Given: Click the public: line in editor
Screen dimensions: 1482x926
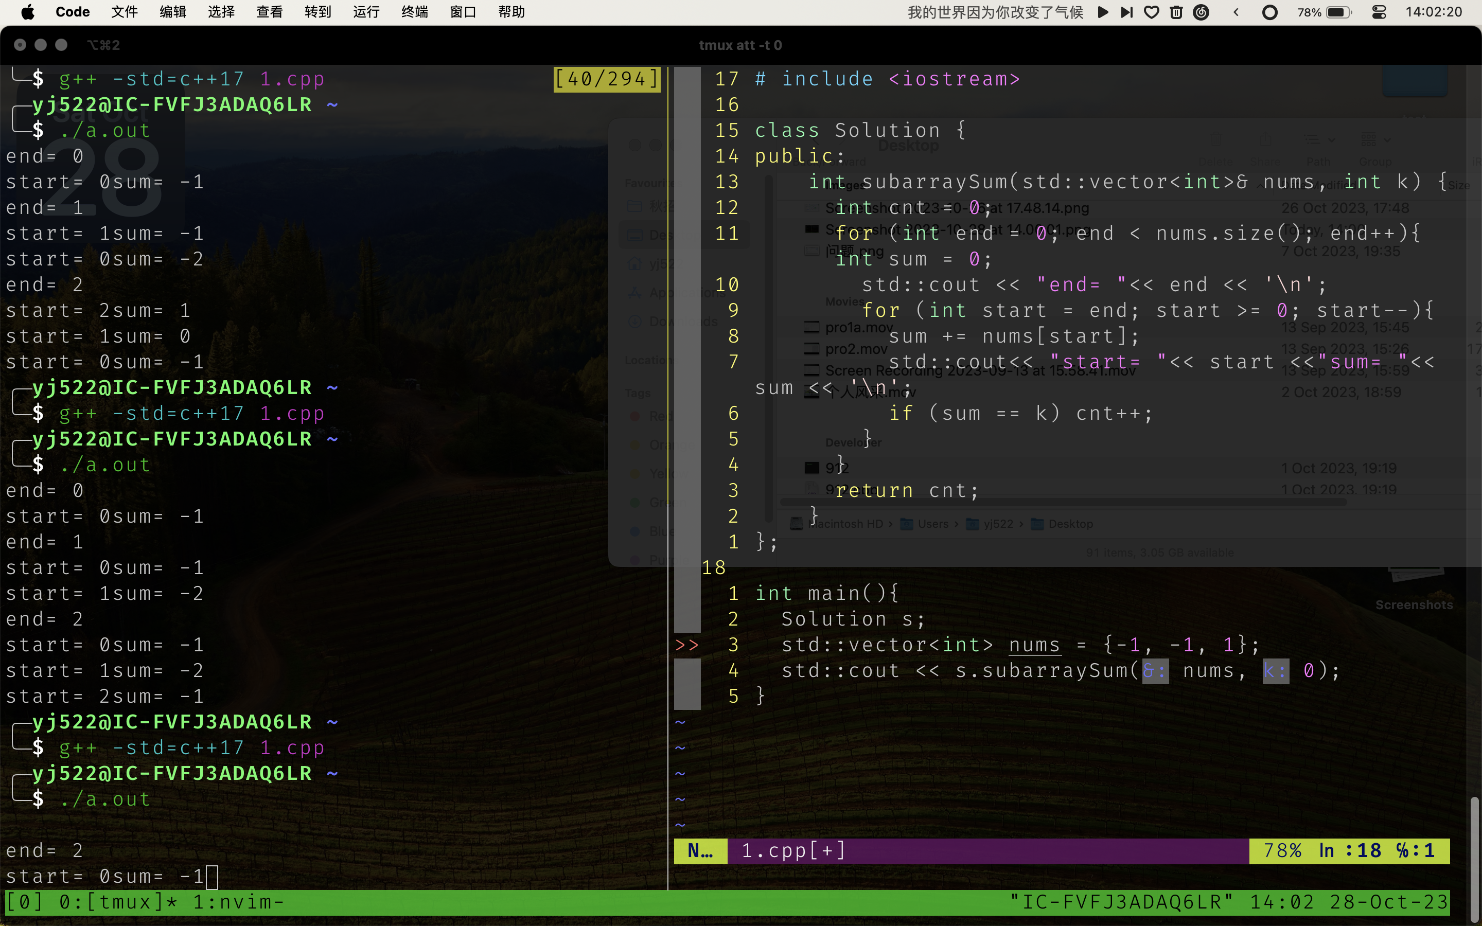Looking at the screenshot, I should tap(800, 156).
